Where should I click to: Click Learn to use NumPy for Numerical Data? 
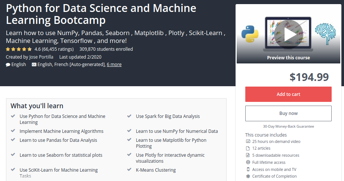[177, 131]
